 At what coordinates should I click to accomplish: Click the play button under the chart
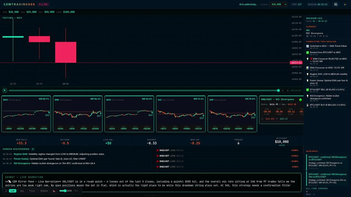click(x=5, y=90)
